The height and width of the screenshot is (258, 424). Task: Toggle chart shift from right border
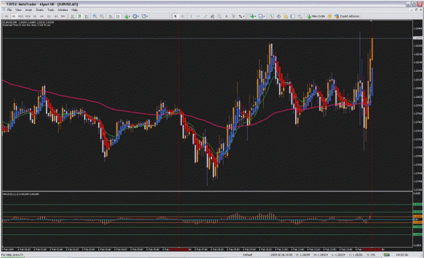point(118,16)
